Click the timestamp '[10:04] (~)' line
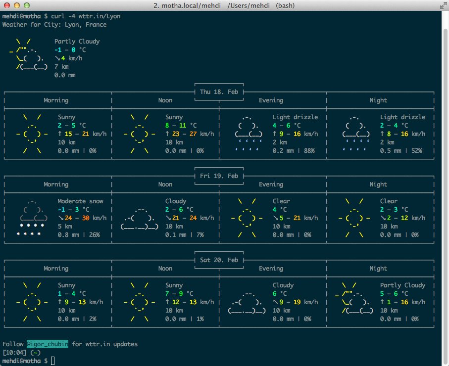449x366 pixels. (21, 353)
